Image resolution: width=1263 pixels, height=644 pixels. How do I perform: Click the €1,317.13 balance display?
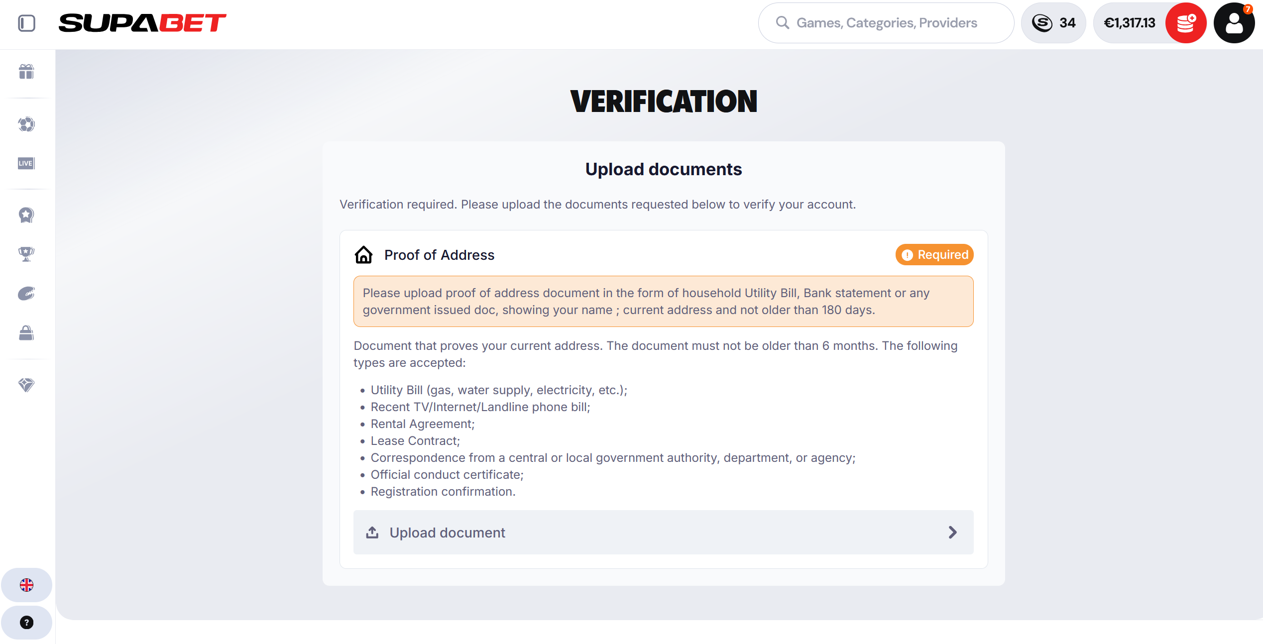click(1130, 23)
